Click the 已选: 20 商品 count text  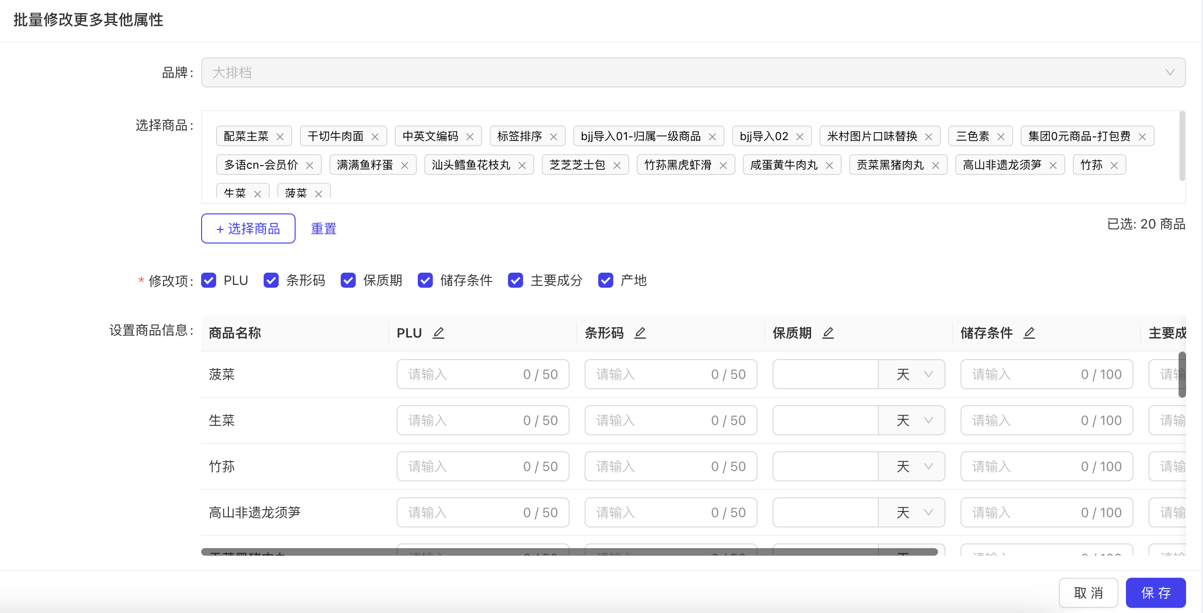pyautogui.click(x=1146, y=224)
